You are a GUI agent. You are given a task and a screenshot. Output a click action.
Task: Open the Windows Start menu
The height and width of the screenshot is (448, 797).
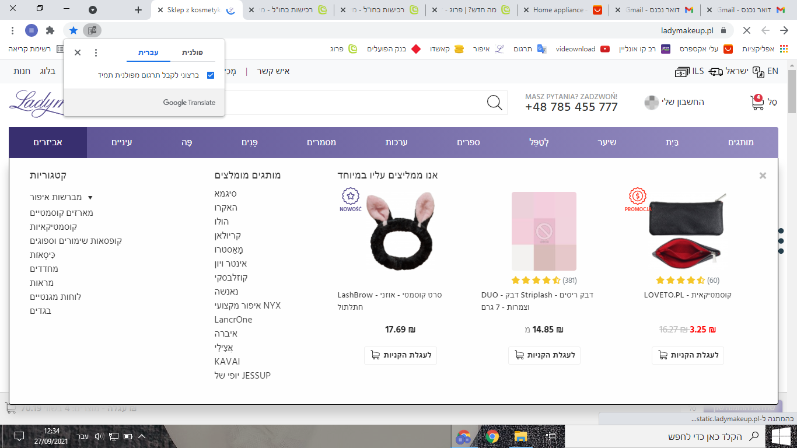click(x=781, y=436)
